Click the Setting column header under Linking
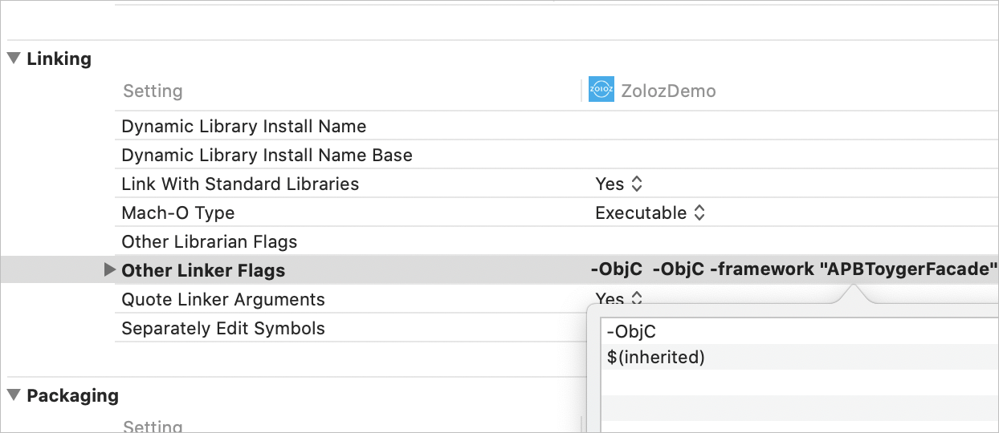This screenshot has width=999, height=433. pyautogui.click(x=153, y=91)
